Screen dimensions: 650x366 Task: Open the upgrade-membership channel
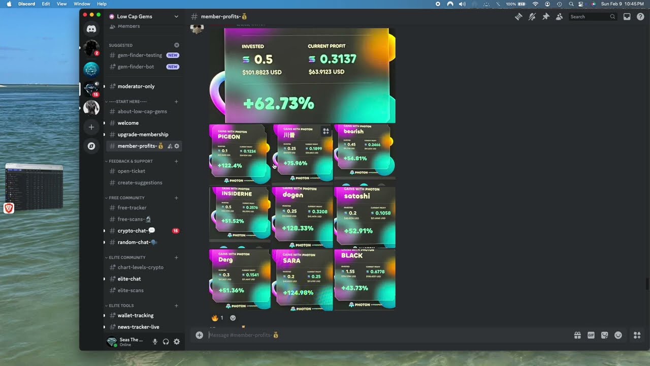click(144, 135)
